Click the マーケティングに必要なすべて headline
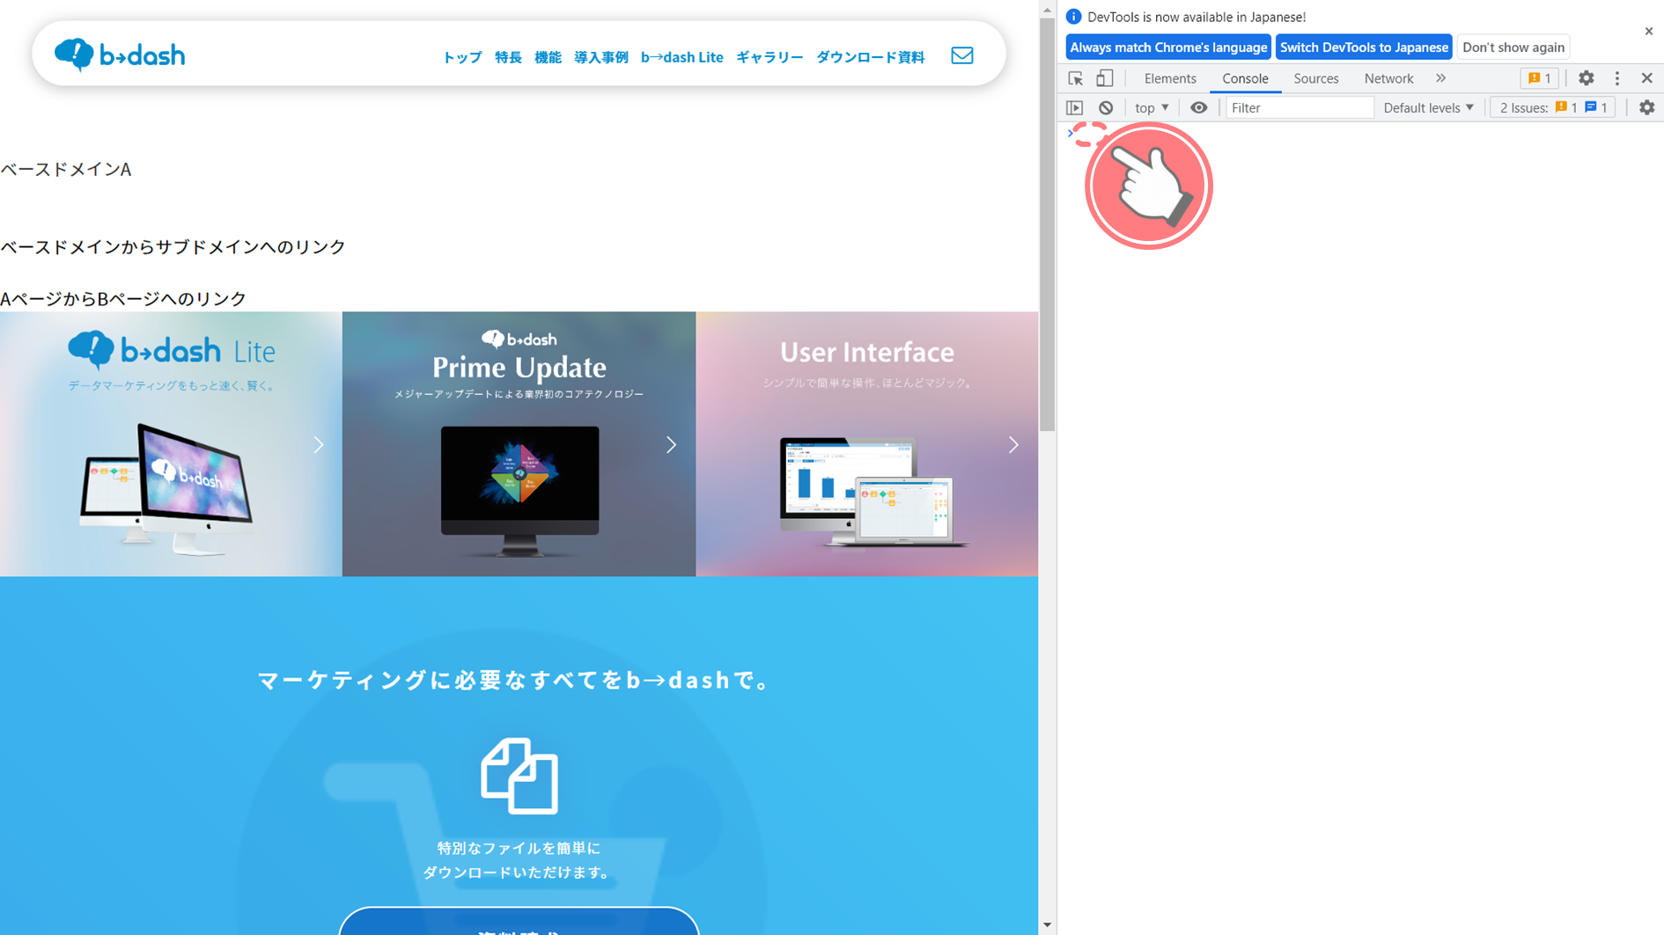The height and width of the screenshot is (935, 1664). point(515,680)
